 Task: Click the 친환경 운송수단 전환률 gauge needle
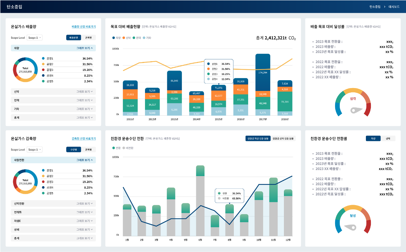[x=351, y=227]
